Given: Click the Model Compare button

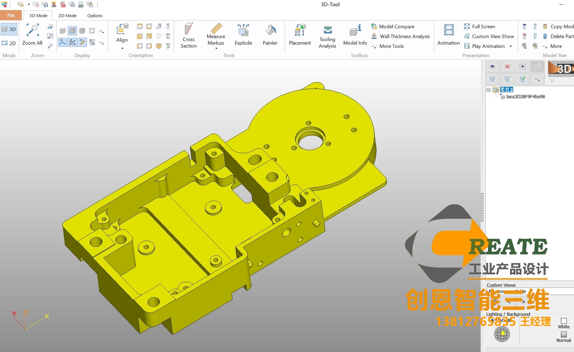Looking at the screenshot, I should tap(396, 26).
